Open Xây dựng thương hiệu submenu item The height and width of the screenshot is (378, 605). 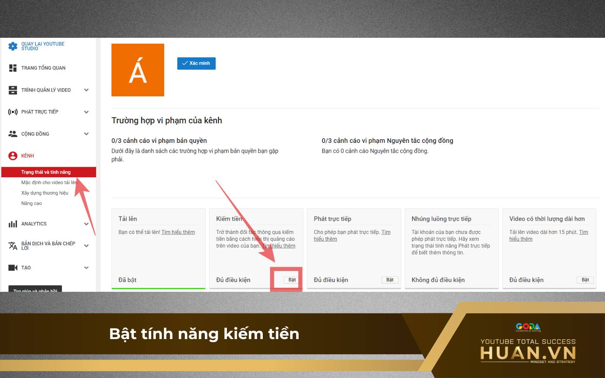(45, 193)
